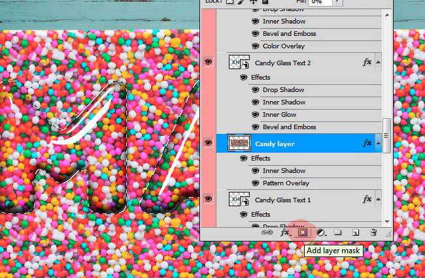
Task: Open the layer style fx menu at panel bottom
Action: pyautogui.click(x=285, y=232)
